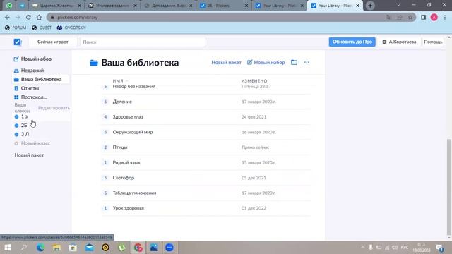Viewport: 452px width, 254px height.
Task: Click Новый пакет in library header
Action: point(226,62)
